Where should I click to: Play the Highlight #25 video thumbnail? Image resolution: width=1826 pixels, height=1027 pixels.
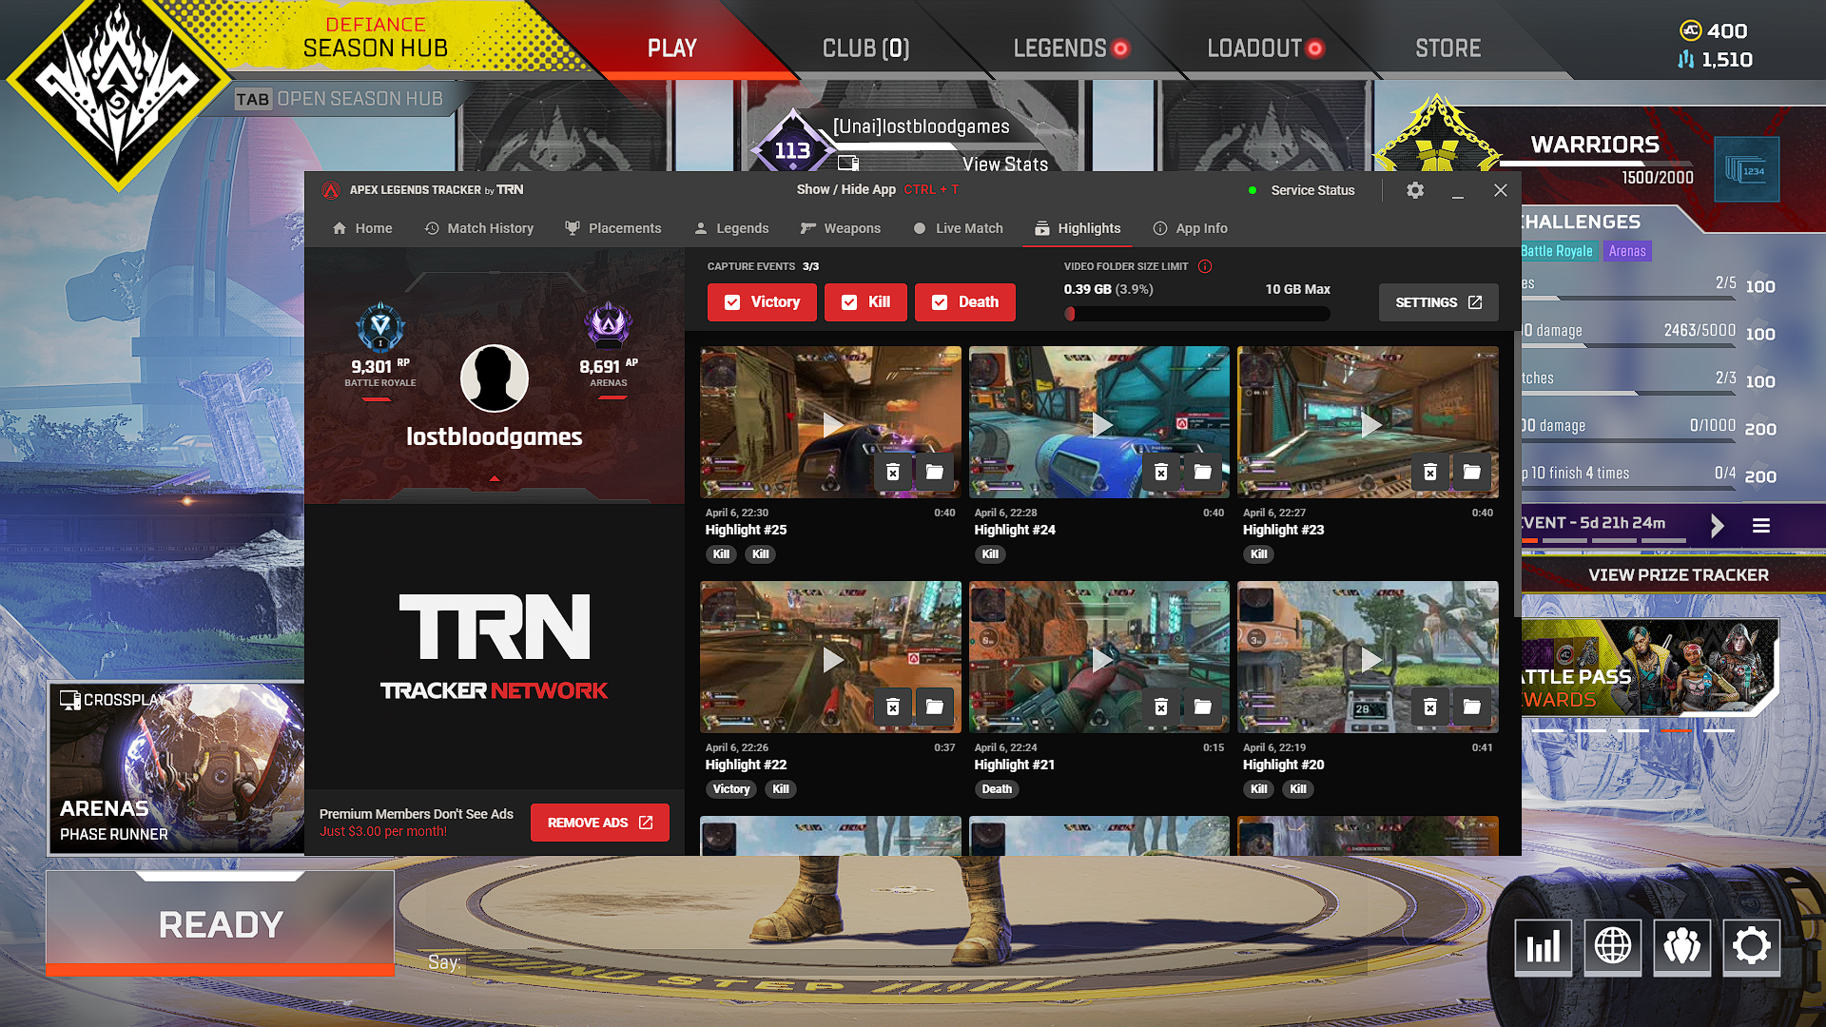pos(830,422)
